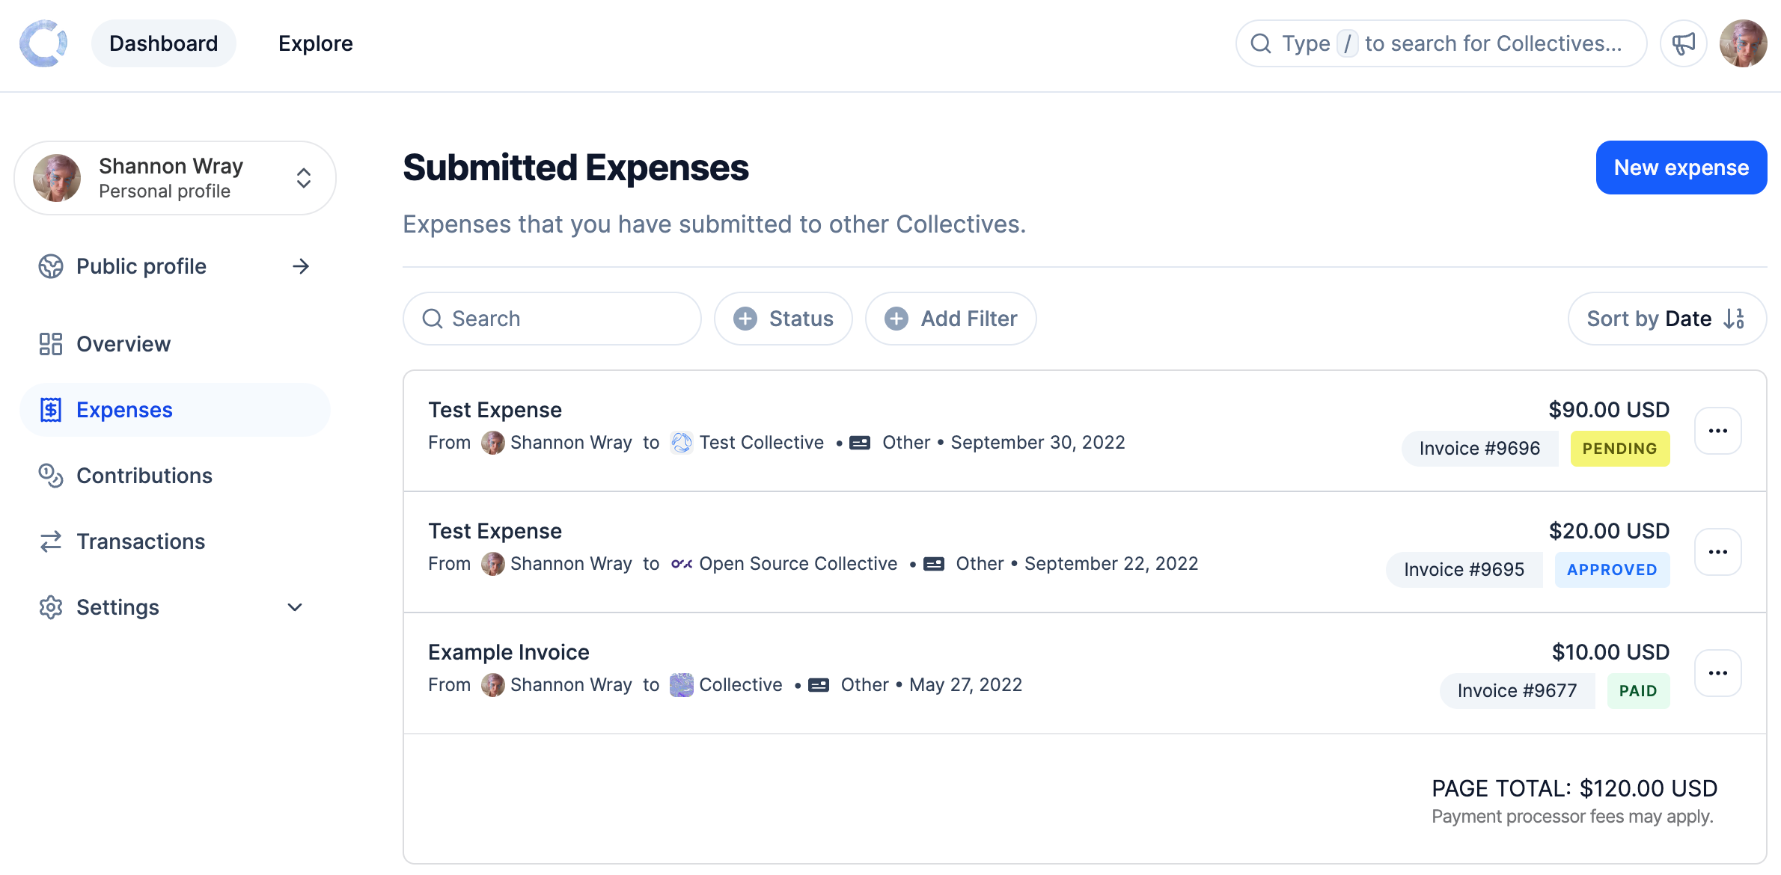Click the Open Collective logo icon
Image resolution: width=1781 pixels, height=875 pixels.
[x=43, y=43]
